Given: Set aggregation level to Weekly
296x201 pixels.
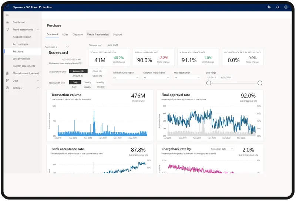Looking at the screenshot, I should [x=87, y=82].
